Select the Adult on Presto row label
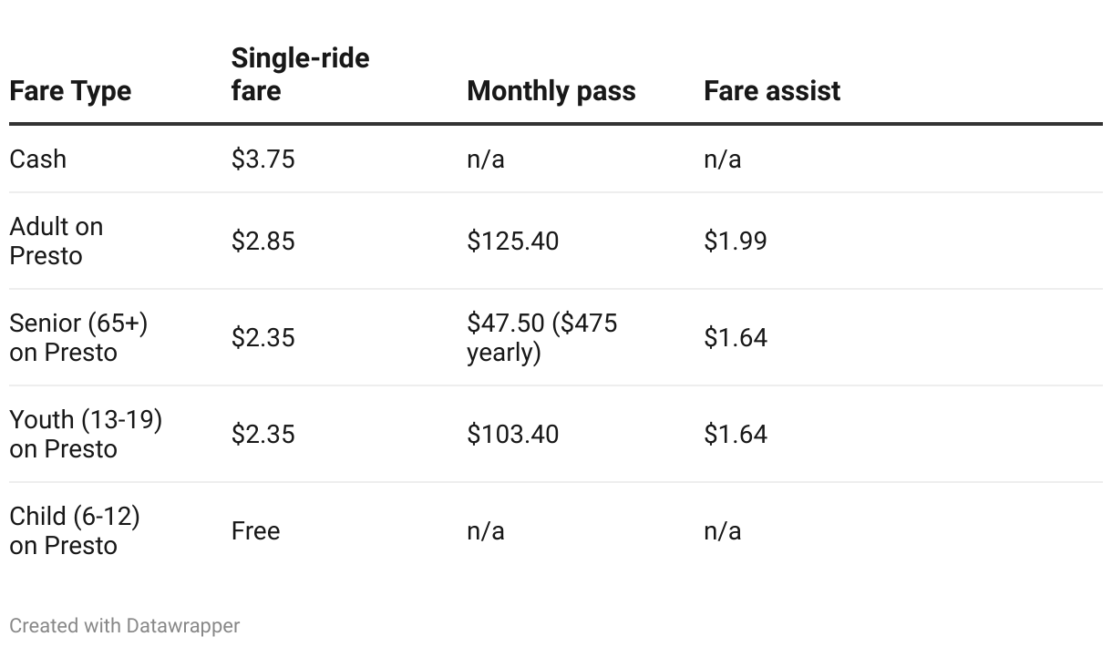Viewport: 1112px width, 647px height. click(x=56, y=241)
